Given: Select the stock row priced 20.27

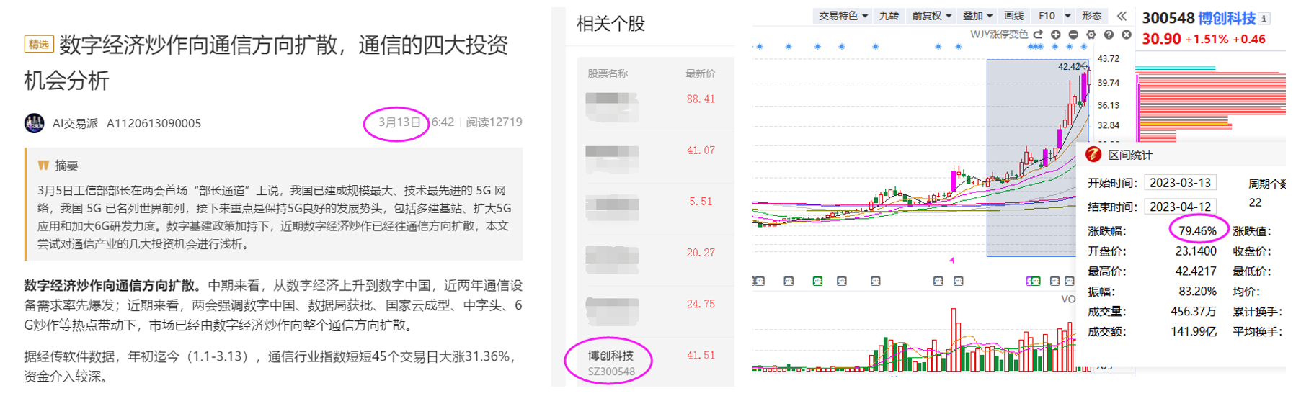Looking at the screenshot, I should 655,260.
